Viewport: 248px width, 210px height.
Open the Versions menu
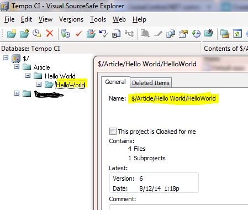point(71,19)
